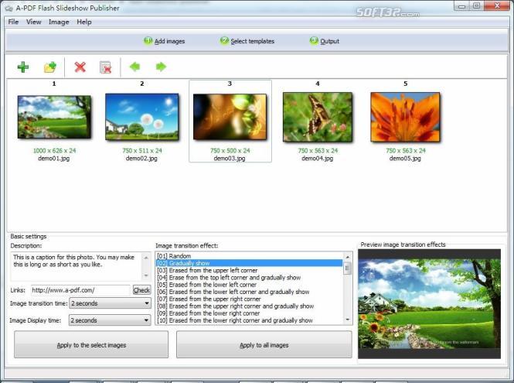Click the green Move left arrow icon
The width and height of the screenshot is (514, 383).
(134, 67)
